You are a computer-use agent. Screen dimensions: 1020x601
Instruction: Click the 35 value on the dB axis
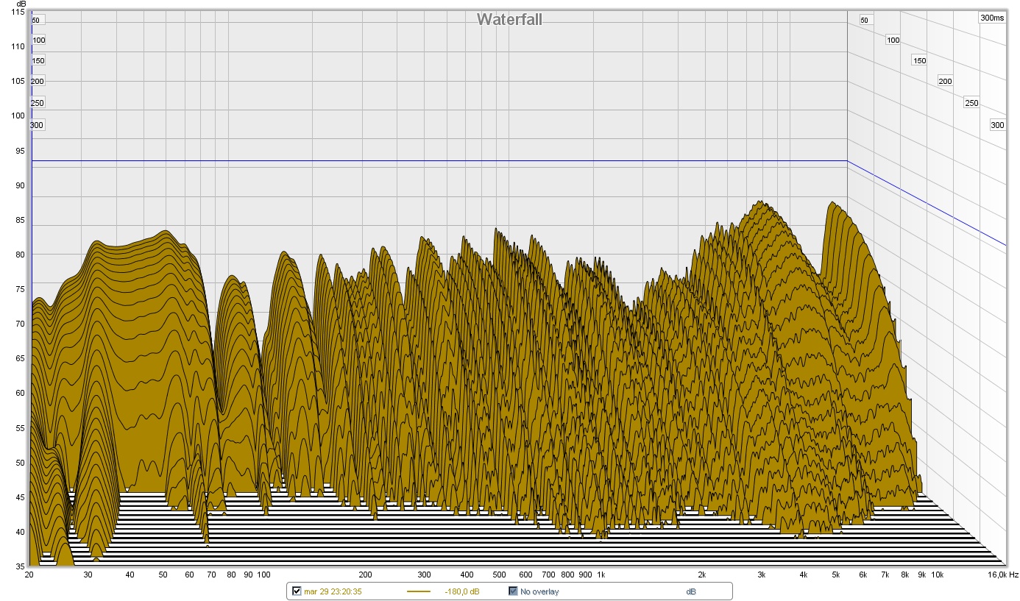point(20,566)
